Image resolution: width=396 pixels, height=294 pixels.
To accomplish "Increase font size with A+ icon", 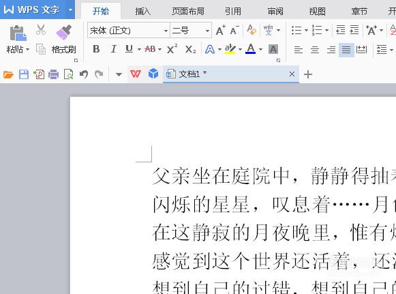I will pyautogui.click(x=221, y=30).
